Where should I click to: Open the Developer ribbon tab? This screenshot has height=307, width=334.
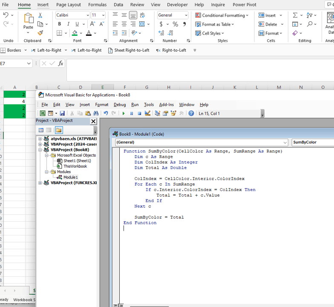[x=177, y=5]
